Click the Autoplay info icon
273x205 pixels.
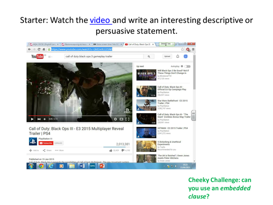coord(182,66)
